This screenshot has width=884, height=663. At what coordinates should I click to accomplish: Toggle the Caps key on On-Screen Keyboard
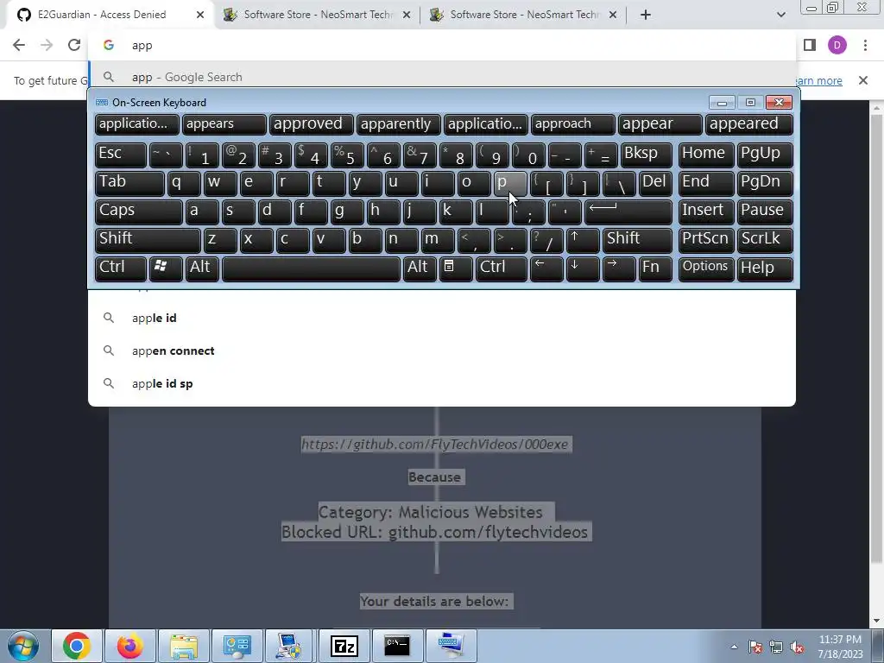click(139, 212)
